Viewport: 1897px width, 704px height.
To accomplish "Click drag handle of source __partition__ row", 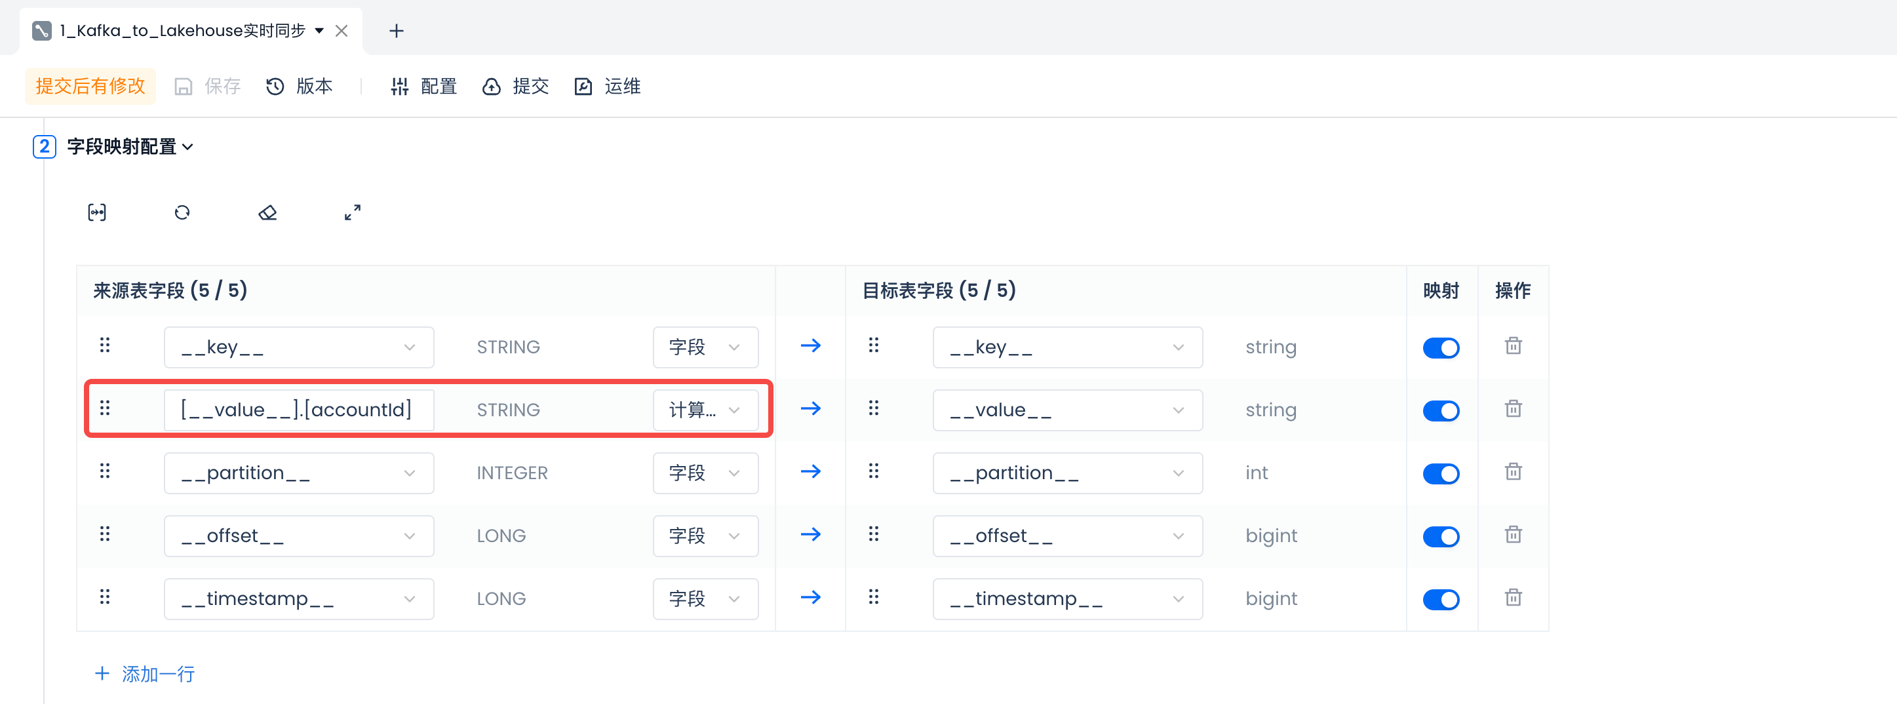I will point(105,471).
